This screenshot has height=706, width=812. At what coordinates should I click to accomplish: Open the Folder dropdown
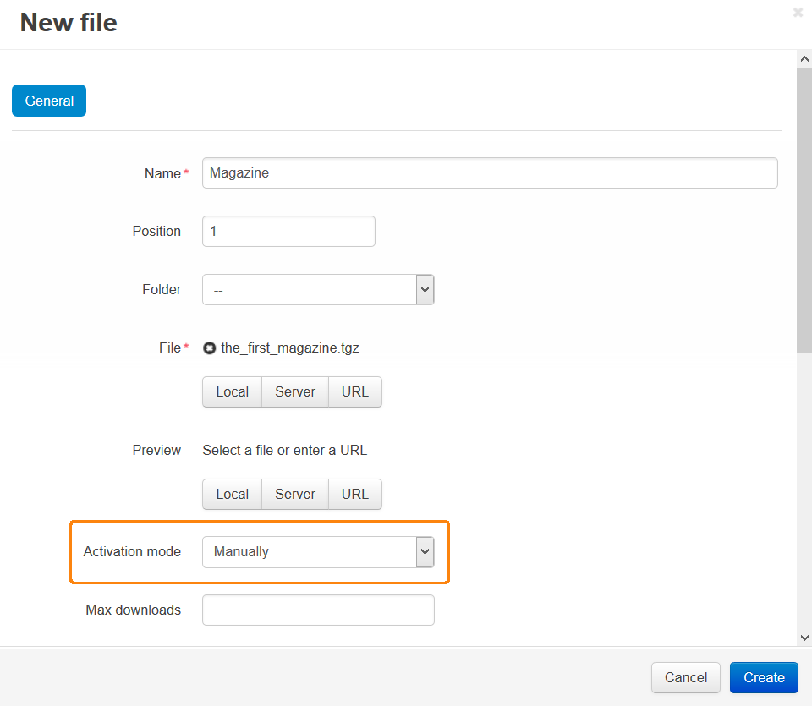318,290
